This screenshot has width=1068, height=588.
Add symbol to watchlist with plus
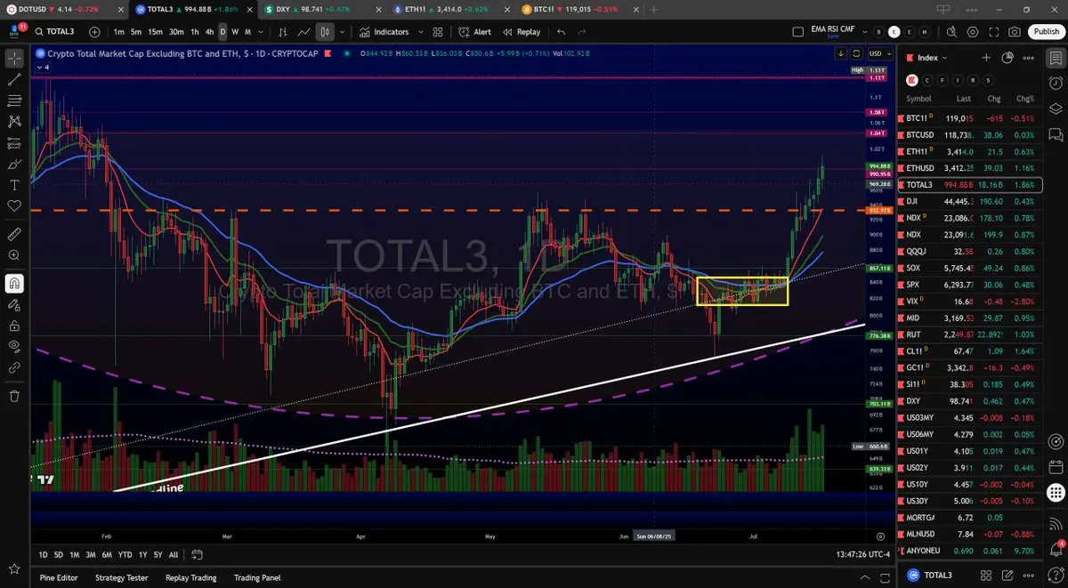986,58
